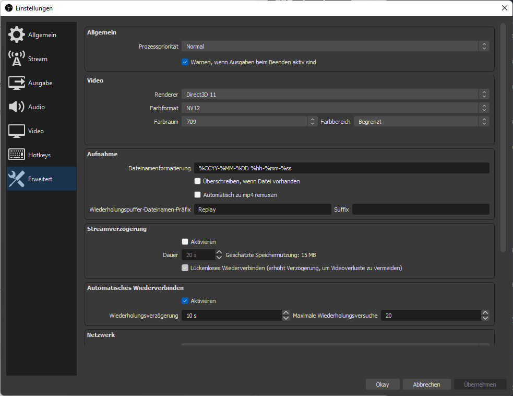Check Aktivieren under Streamverzögerung
513x396 pixels.
coord(185,242)
